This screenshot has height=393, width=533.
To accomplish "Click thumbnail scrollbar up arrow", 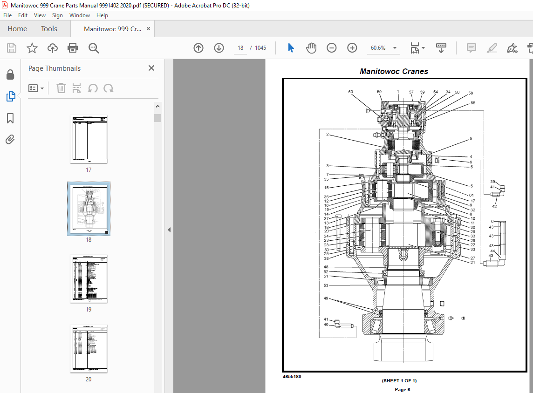I will 158,106.
